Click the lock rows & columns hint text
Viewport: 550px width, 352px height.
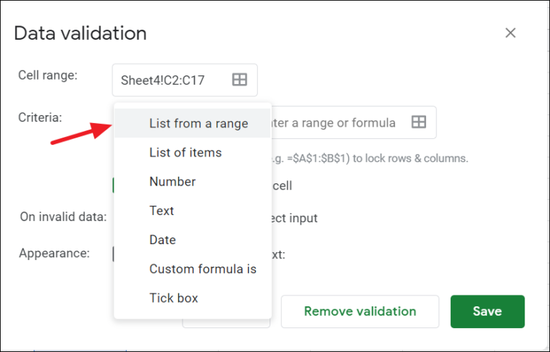click(x=370, y=159)
